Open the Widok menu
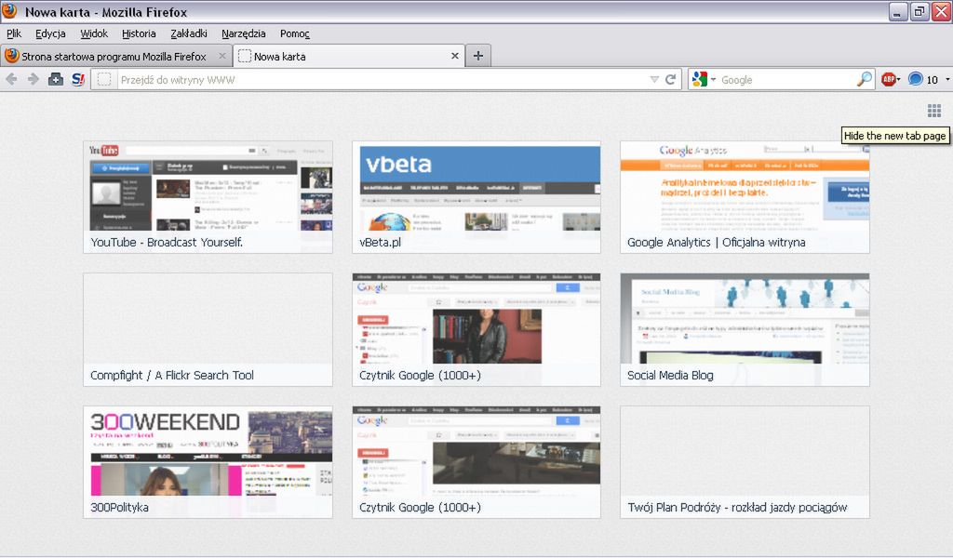 click(94, 33)
